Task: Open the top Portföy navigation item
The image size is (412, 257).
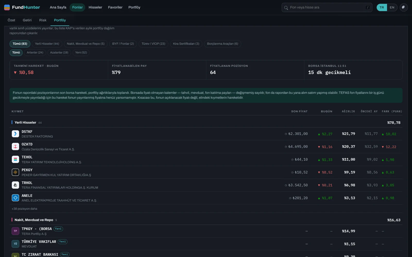Action: pos(134,7)
